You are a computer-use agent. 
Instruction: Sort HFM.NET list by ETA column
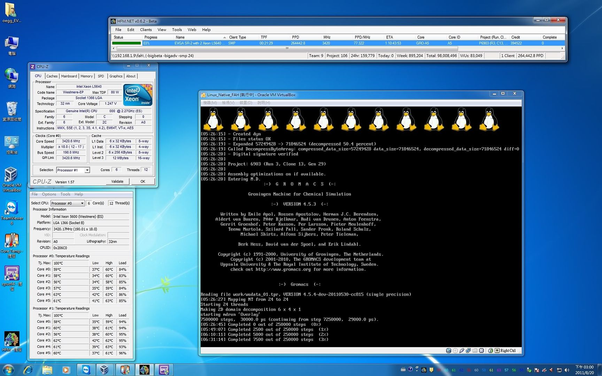point(399,37)
